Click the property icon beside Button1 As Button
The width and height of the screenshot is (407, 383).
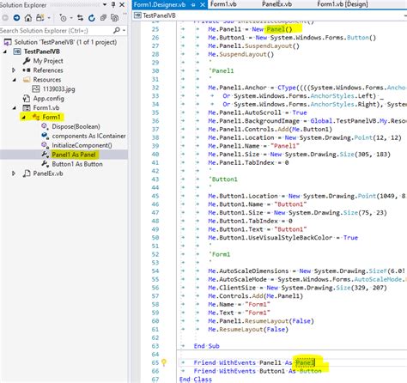[45, 164]
